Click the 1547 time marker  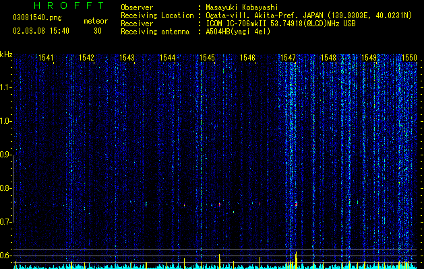288,58
